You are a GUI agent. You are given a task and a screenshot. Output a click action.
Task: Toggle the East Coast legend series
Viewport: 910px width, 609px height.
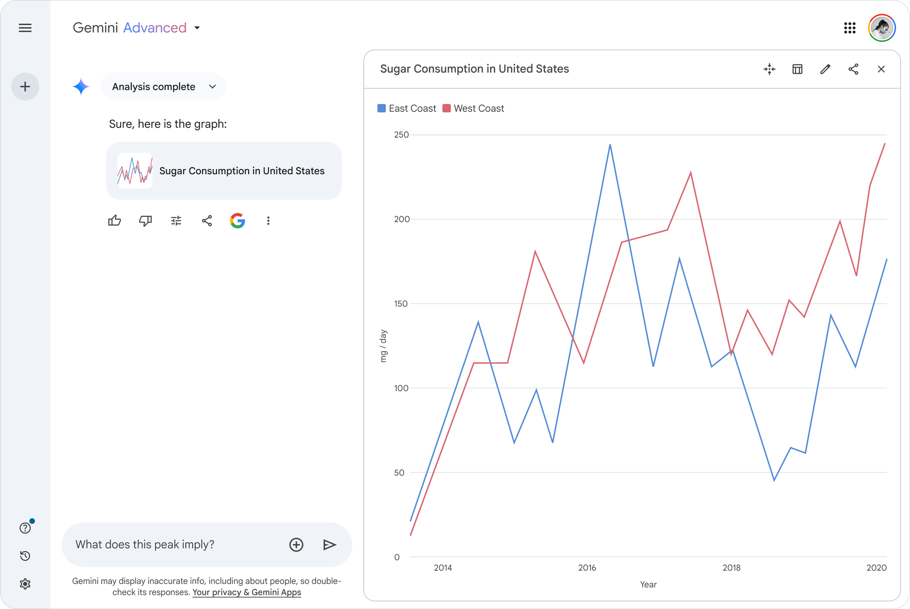(x=407, y=108)
